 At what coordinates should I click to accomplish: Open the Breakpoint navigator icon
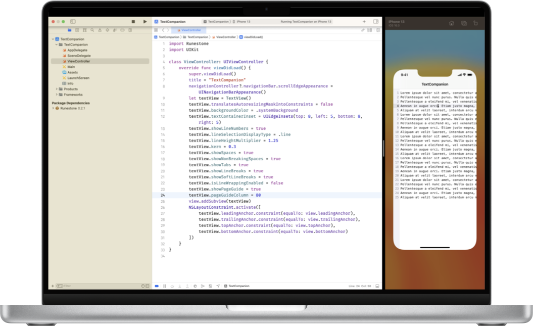(123, 30)
